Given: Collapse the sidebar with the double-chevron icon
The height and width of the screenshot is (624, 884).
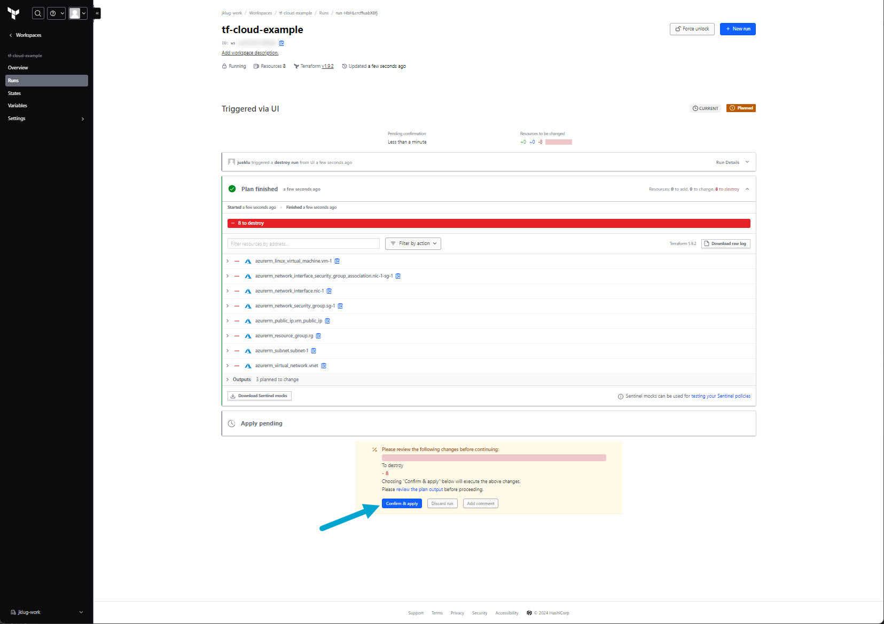Looking at the screenshot, I should [97, 13].
